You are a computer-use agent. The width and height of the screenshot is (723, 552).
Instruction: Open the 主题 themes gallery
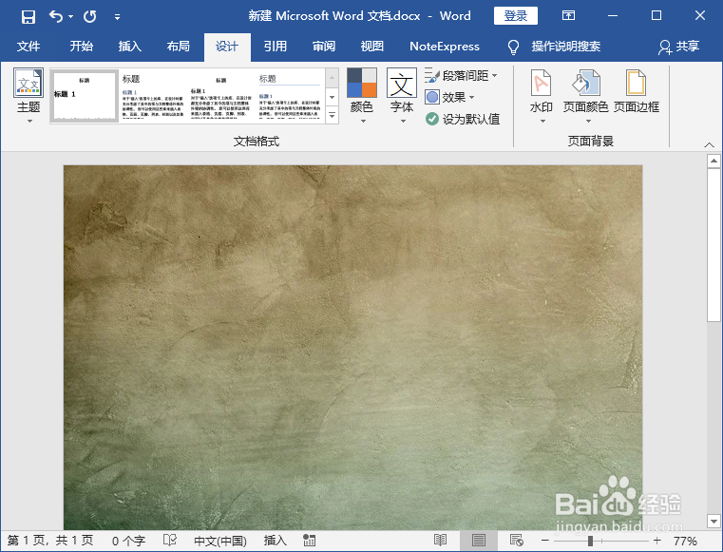click(x=29, y=83)
